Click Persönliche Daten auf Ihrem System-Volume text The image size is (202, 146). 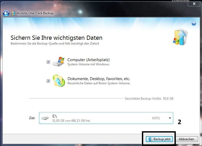pos(99,83)
